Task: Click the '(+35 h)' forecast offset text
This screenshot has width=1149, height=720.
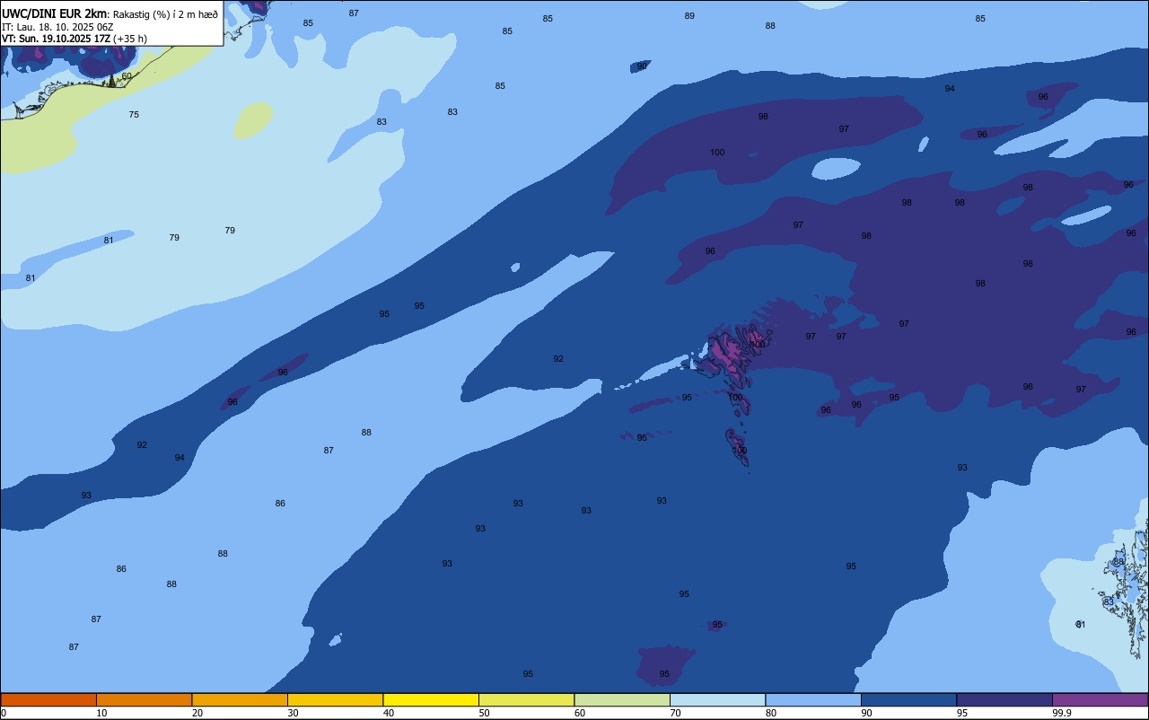Action: pyautogui.click(x=130, y=39)
